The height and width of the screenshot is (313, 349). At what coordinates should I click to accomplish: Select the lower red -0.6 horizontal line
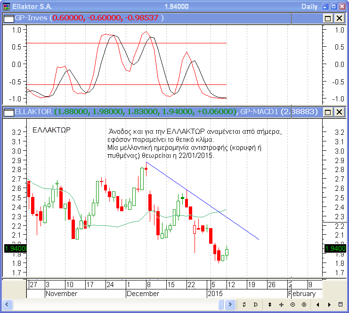pyautogui.click(x=126, y=85)
